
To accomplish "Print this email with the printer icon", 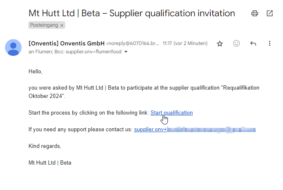I will (255, 13).
